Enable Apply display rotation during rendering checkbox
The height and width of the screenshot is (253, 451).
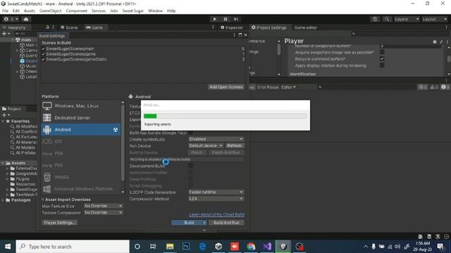(x=382, y=65)
